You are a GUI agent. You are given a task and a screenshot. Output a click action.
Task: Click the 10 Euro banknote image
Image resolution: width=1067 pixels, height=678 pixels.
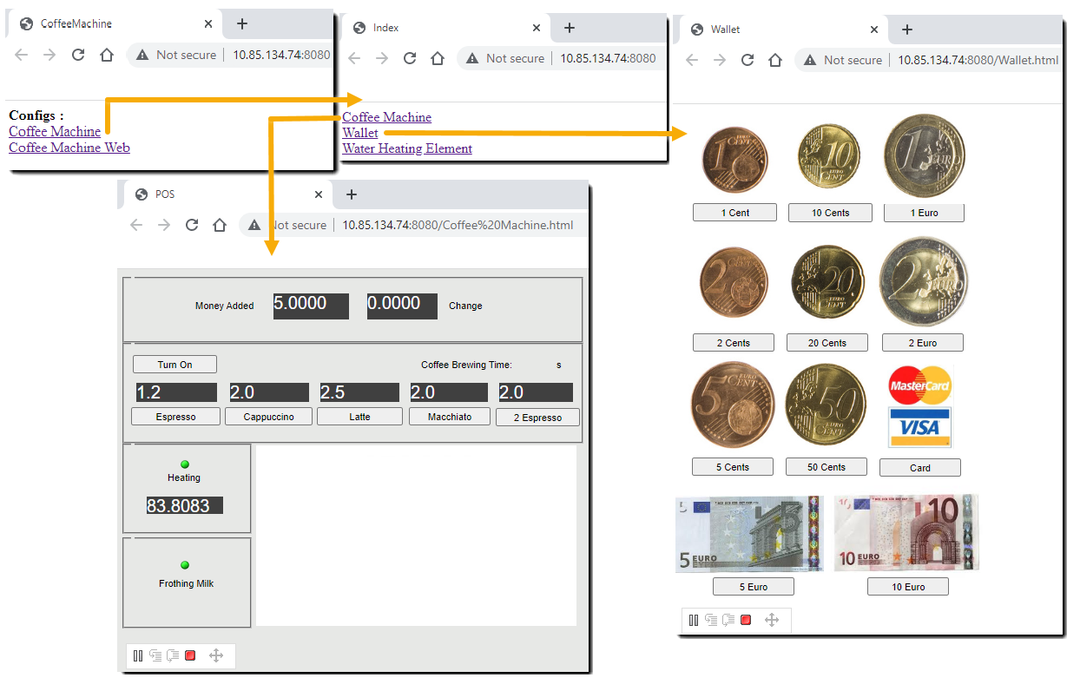(x=906, y=533)
